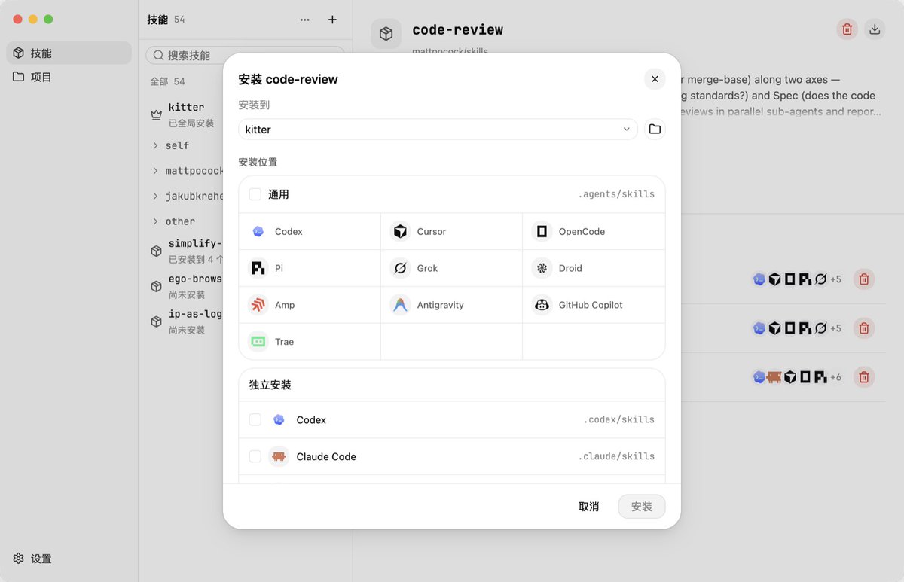Click the download icon for code-review
904x582 pixels.
875,29
